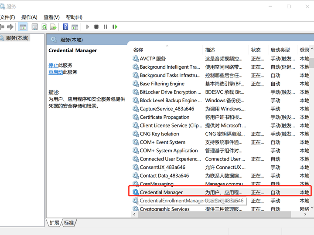Viewport: 314px width, 235px height.
Task: Select the Background Intelligent Tra... service row
Action: click(221, 67)
